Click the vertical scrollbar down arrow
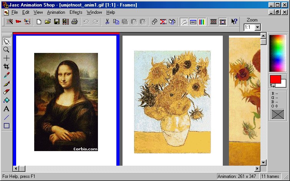 [x=263, y=163]
